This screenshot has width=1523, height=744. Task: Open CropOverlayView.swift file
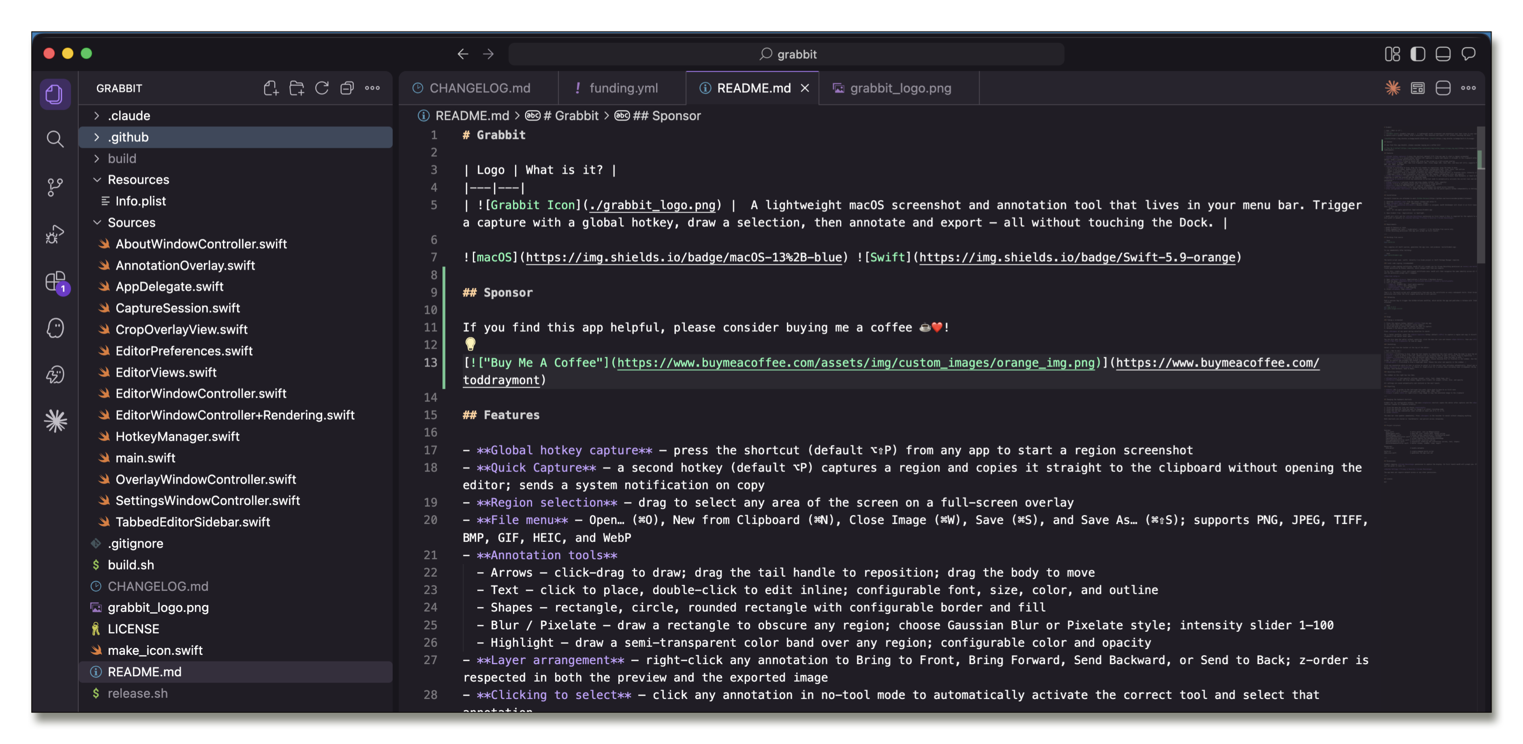click(235, 330)
